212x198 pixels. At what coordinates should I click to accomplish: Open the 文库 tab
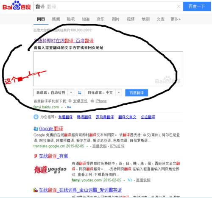[x=160, y=19]
